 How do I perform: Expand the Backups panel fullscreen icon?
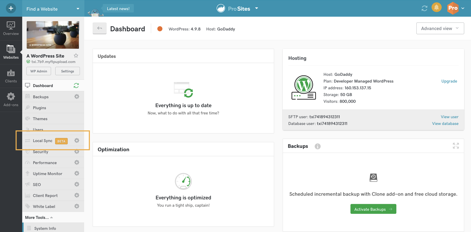coord(456,146)
